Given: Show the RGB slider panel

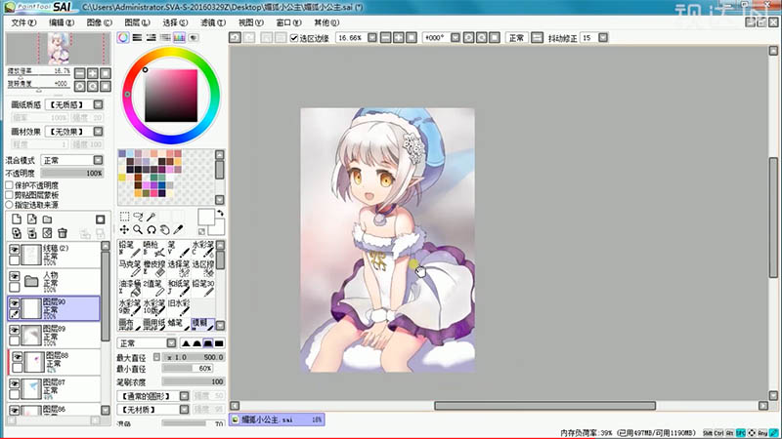Looking at the screenshot, I should pos(137,38).
